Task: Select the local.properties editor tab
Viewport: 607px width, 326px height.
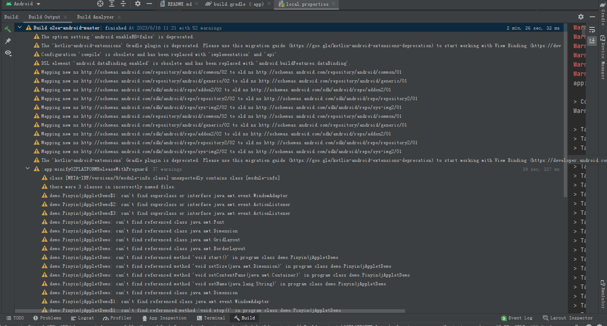Action: click(303, 4)
